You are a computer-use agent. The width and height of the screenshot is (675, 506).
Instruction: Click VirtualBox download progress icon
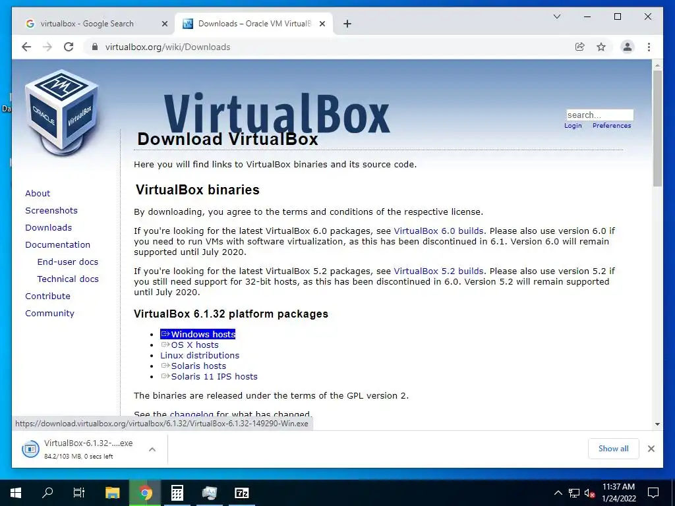coord(30,449)
